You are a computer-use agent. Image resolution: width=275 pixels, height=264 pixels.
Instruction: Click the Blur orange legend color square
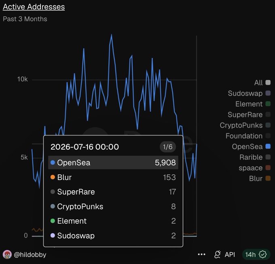pyautogui.click(x=268, y=179)
